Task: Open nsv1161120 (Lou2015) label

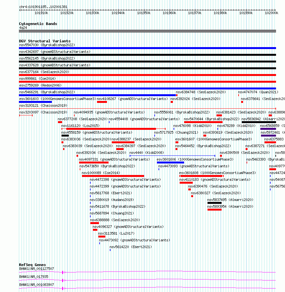Action: [80, 126]
